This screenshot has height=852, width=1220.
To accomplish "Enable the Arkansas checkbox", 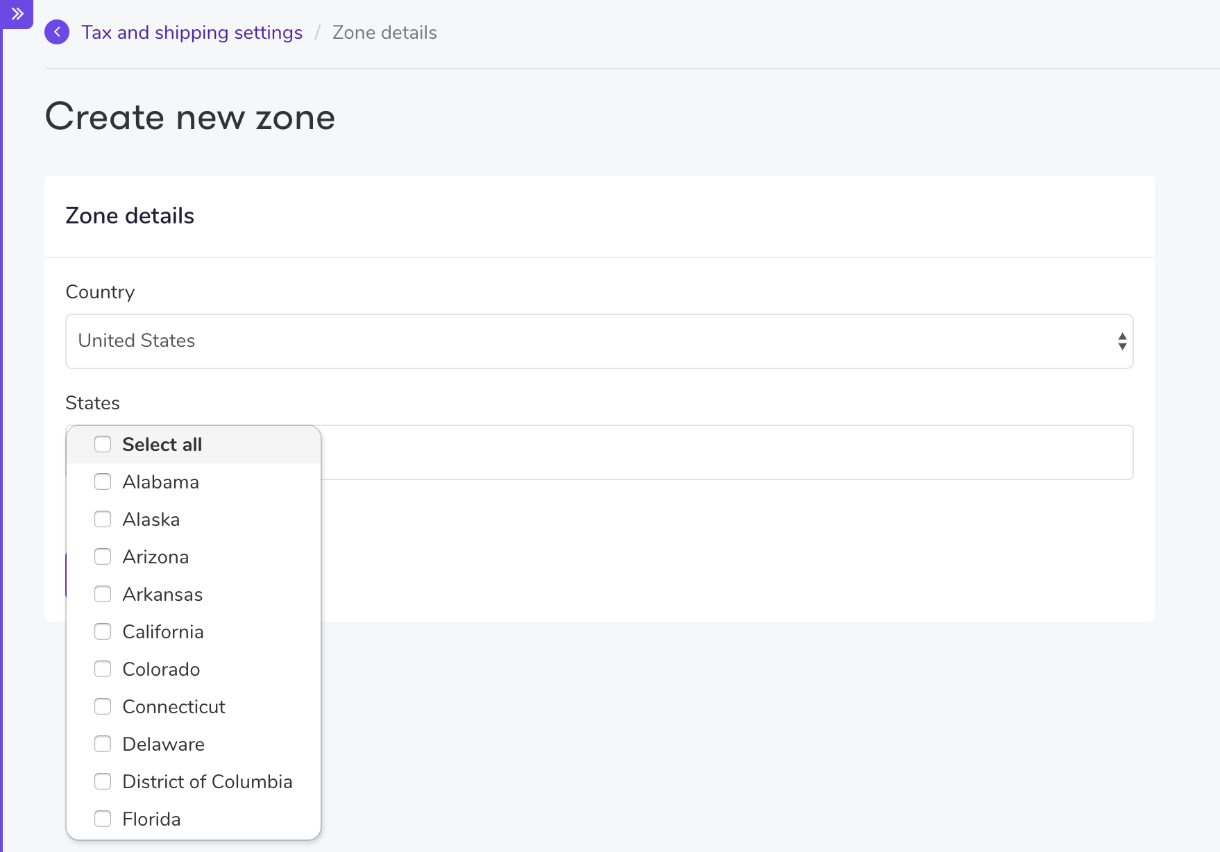I will (x=103, y=594).
